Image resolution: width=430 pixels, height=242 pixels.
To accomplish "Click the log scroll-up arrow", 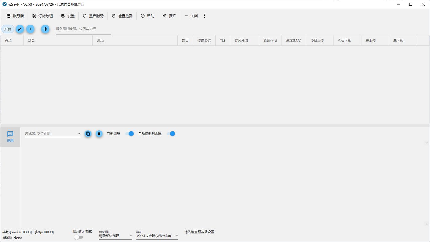I will [427, 143].
